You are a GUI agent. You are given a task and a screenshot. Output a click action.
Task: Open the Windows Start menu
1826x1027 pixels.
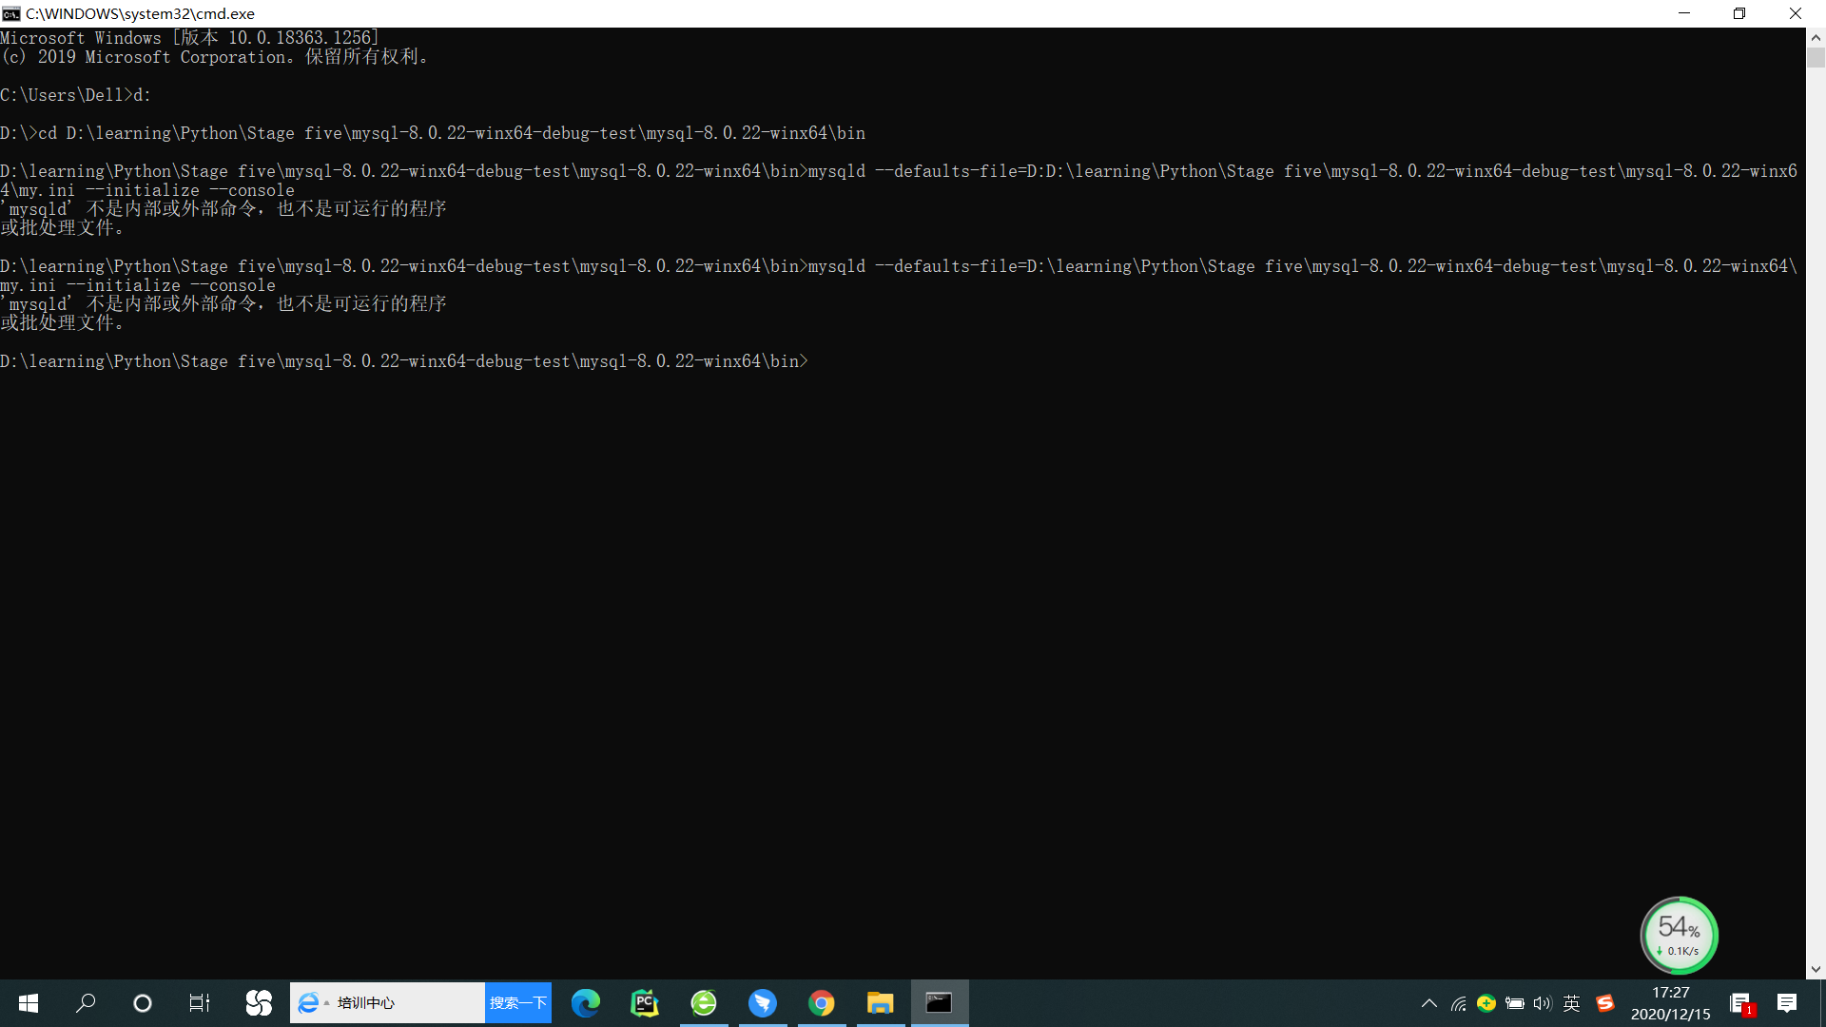[x=29, y=1003]
